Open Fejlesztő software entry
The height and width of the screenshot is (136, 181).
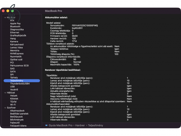(15, 123)
